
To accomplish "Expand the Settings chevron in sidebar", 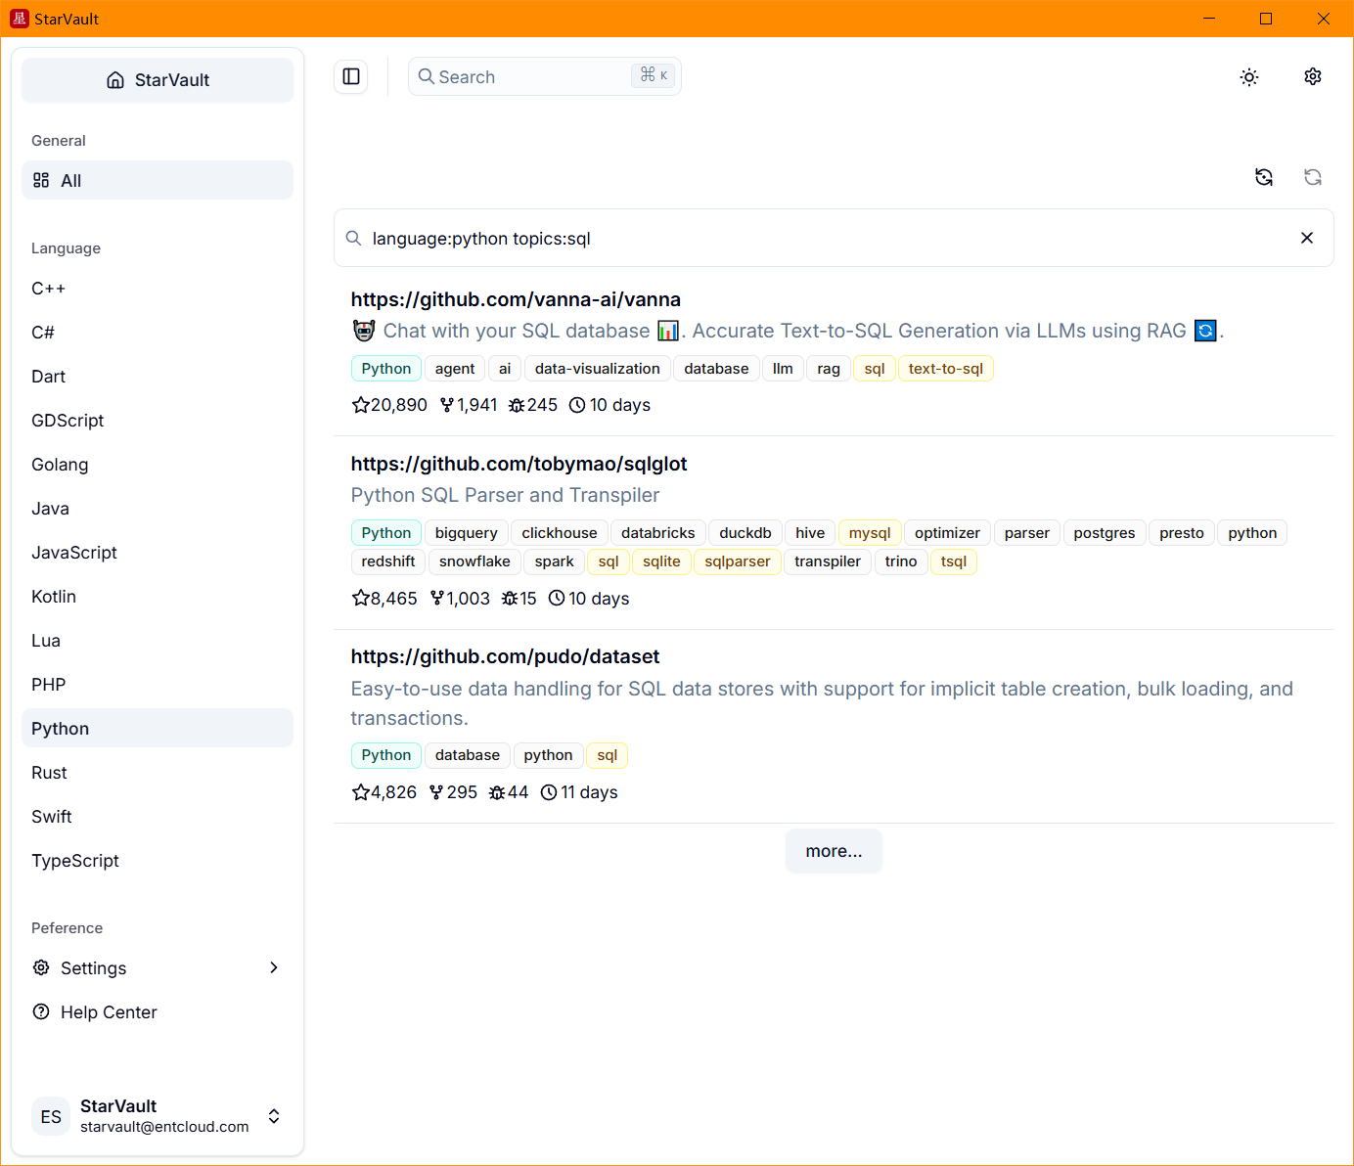I will point(274,967).
